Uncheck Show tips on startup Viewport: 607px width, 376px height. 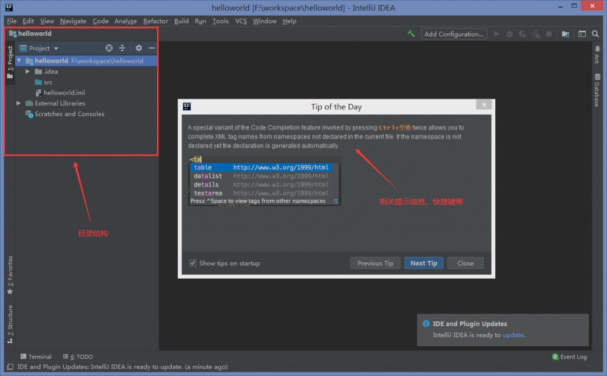pos(192,263)
